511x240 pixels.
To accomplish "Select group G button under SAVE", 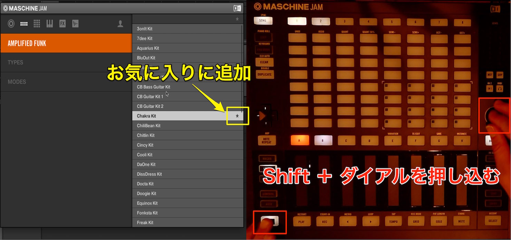I will point(439,140).
